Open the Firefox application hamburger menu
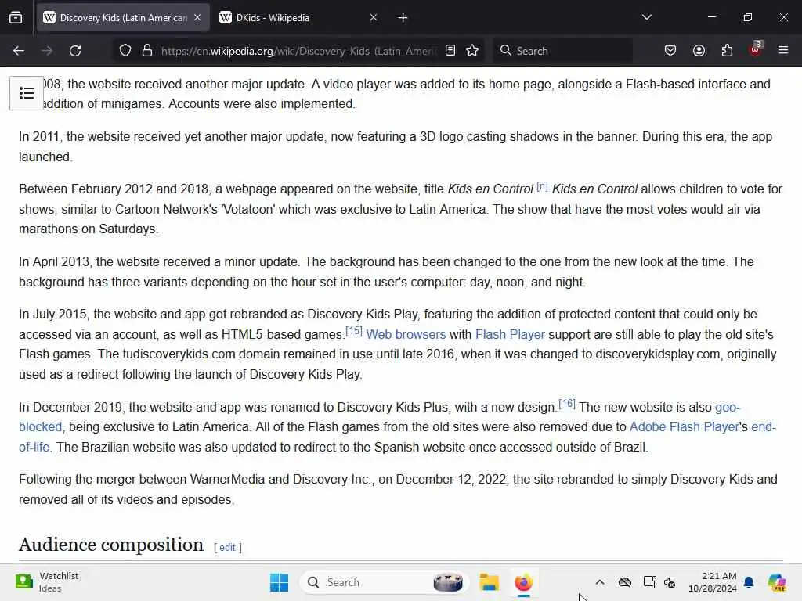 tap(783, 51)
